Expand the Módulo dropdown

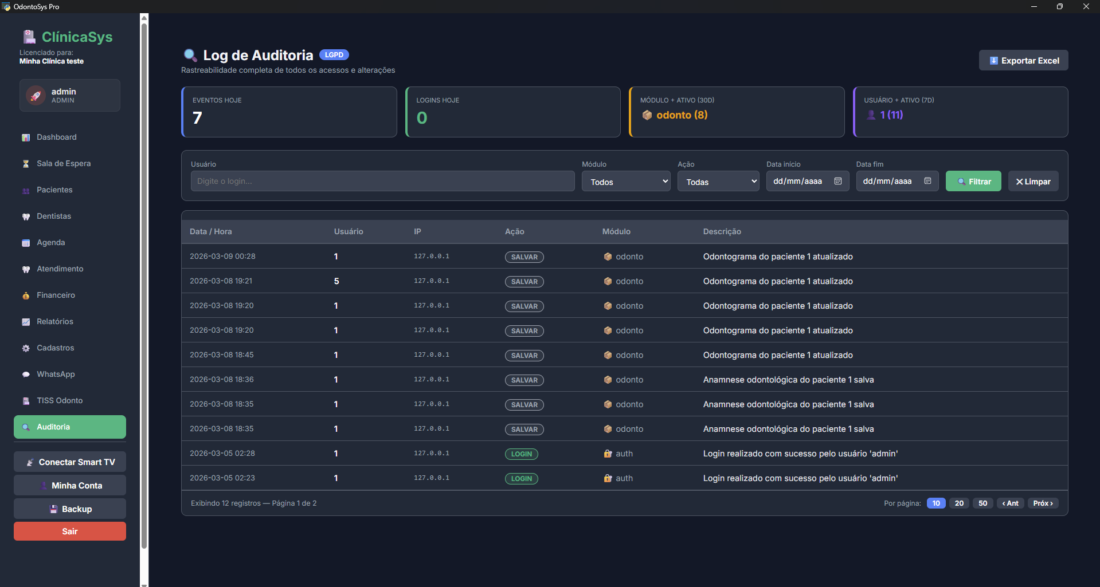pos(626,182)
